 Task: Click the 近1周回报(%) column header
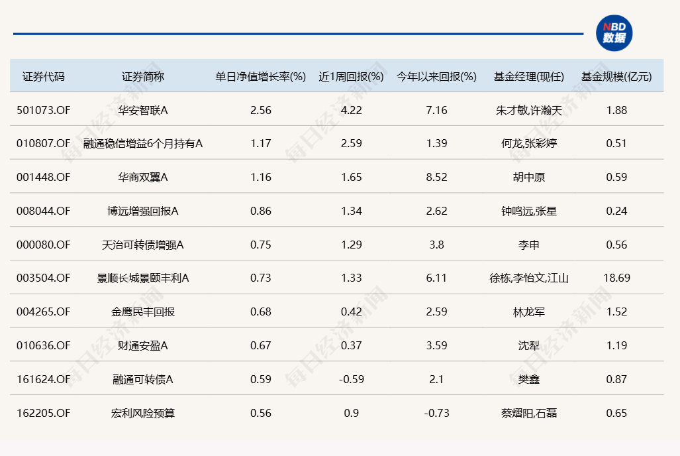pyautogui.click(x=352, y=77)
